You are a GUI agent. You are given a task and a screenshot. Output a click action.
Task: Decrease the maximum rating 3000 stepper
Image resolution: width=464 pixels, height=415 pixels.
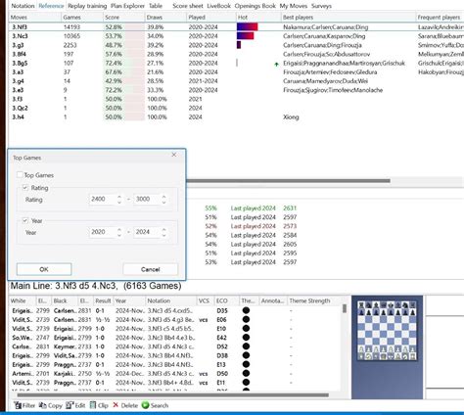163,202
